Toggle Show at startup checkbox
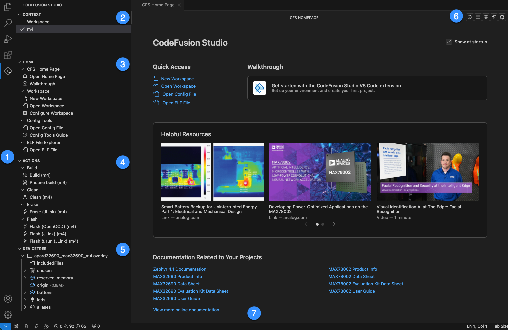 [449, 42]
